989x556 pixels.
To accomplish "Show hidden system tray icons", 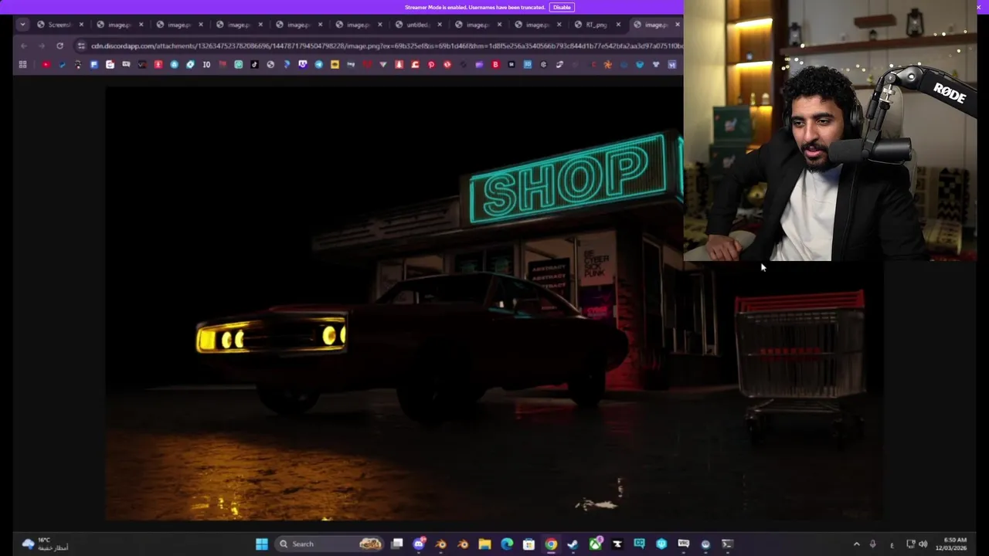I will pos(856,544).
